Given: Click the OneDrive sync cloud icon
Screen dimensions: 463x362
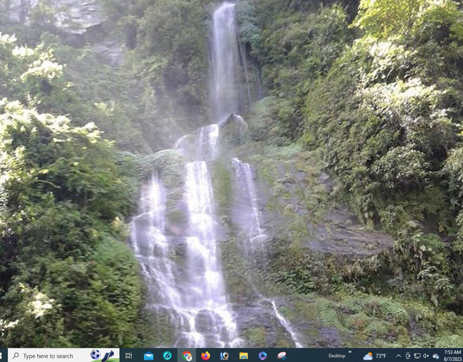Looking at the screenshot, I should (436, 356).
